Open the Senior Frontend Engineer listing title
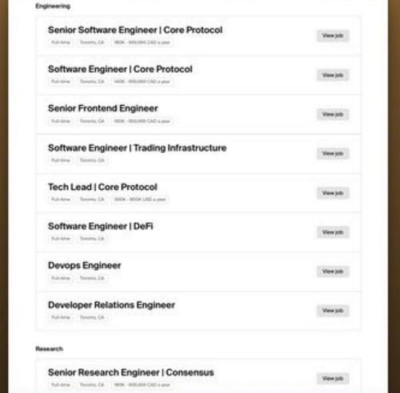 coord(103,108)
